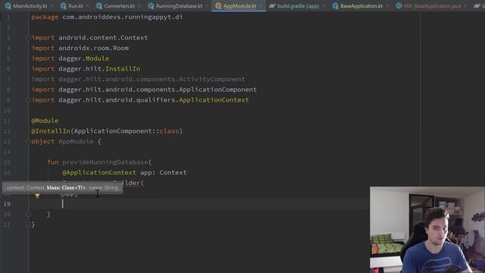
Task: Close the AppModule.kt tab
Action: point(261,6)
